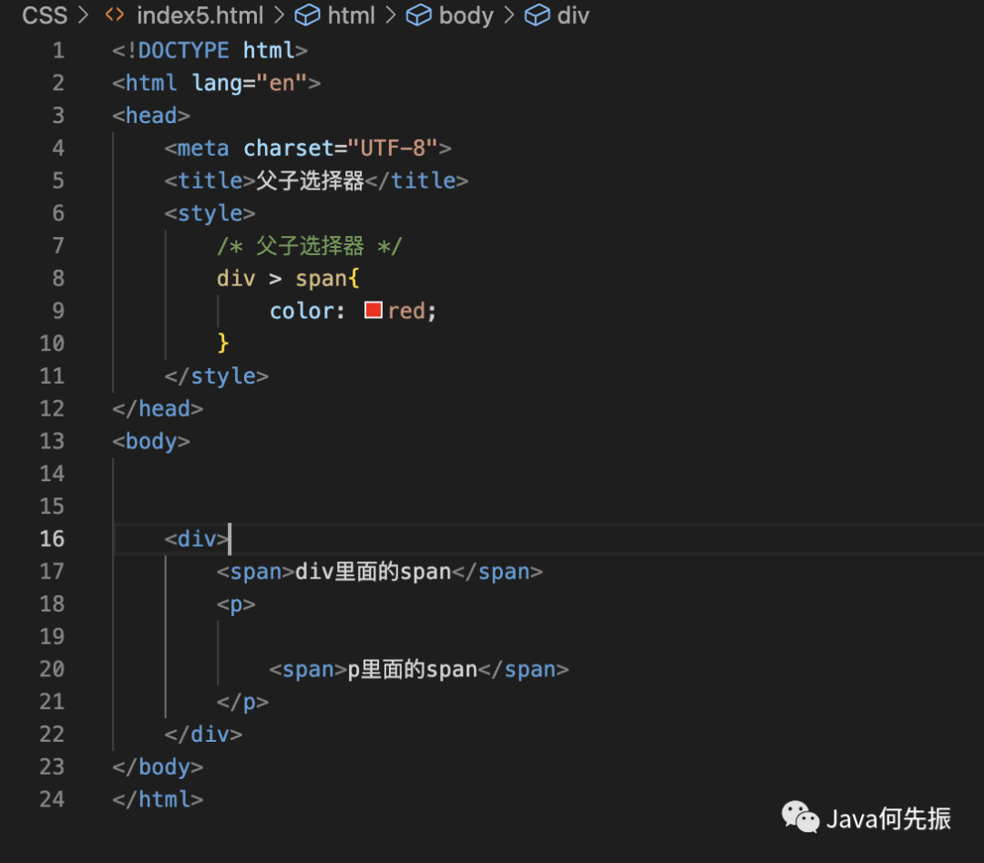This screenshot has height=863, width=984.
Task: Place cursor on the div > span selector
Action: [x=288, y=278]
